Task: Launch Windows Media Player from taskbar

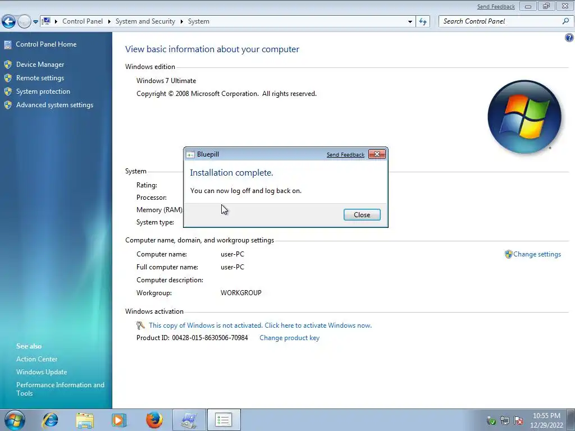Action: [119, 420]
